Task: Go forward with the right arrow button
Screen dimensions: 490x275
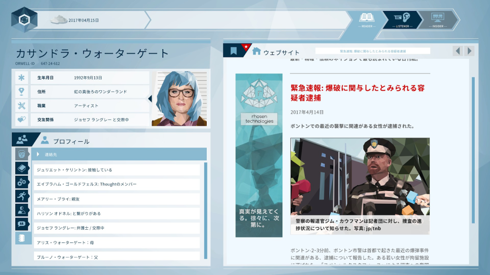Action: coord(469,51)
